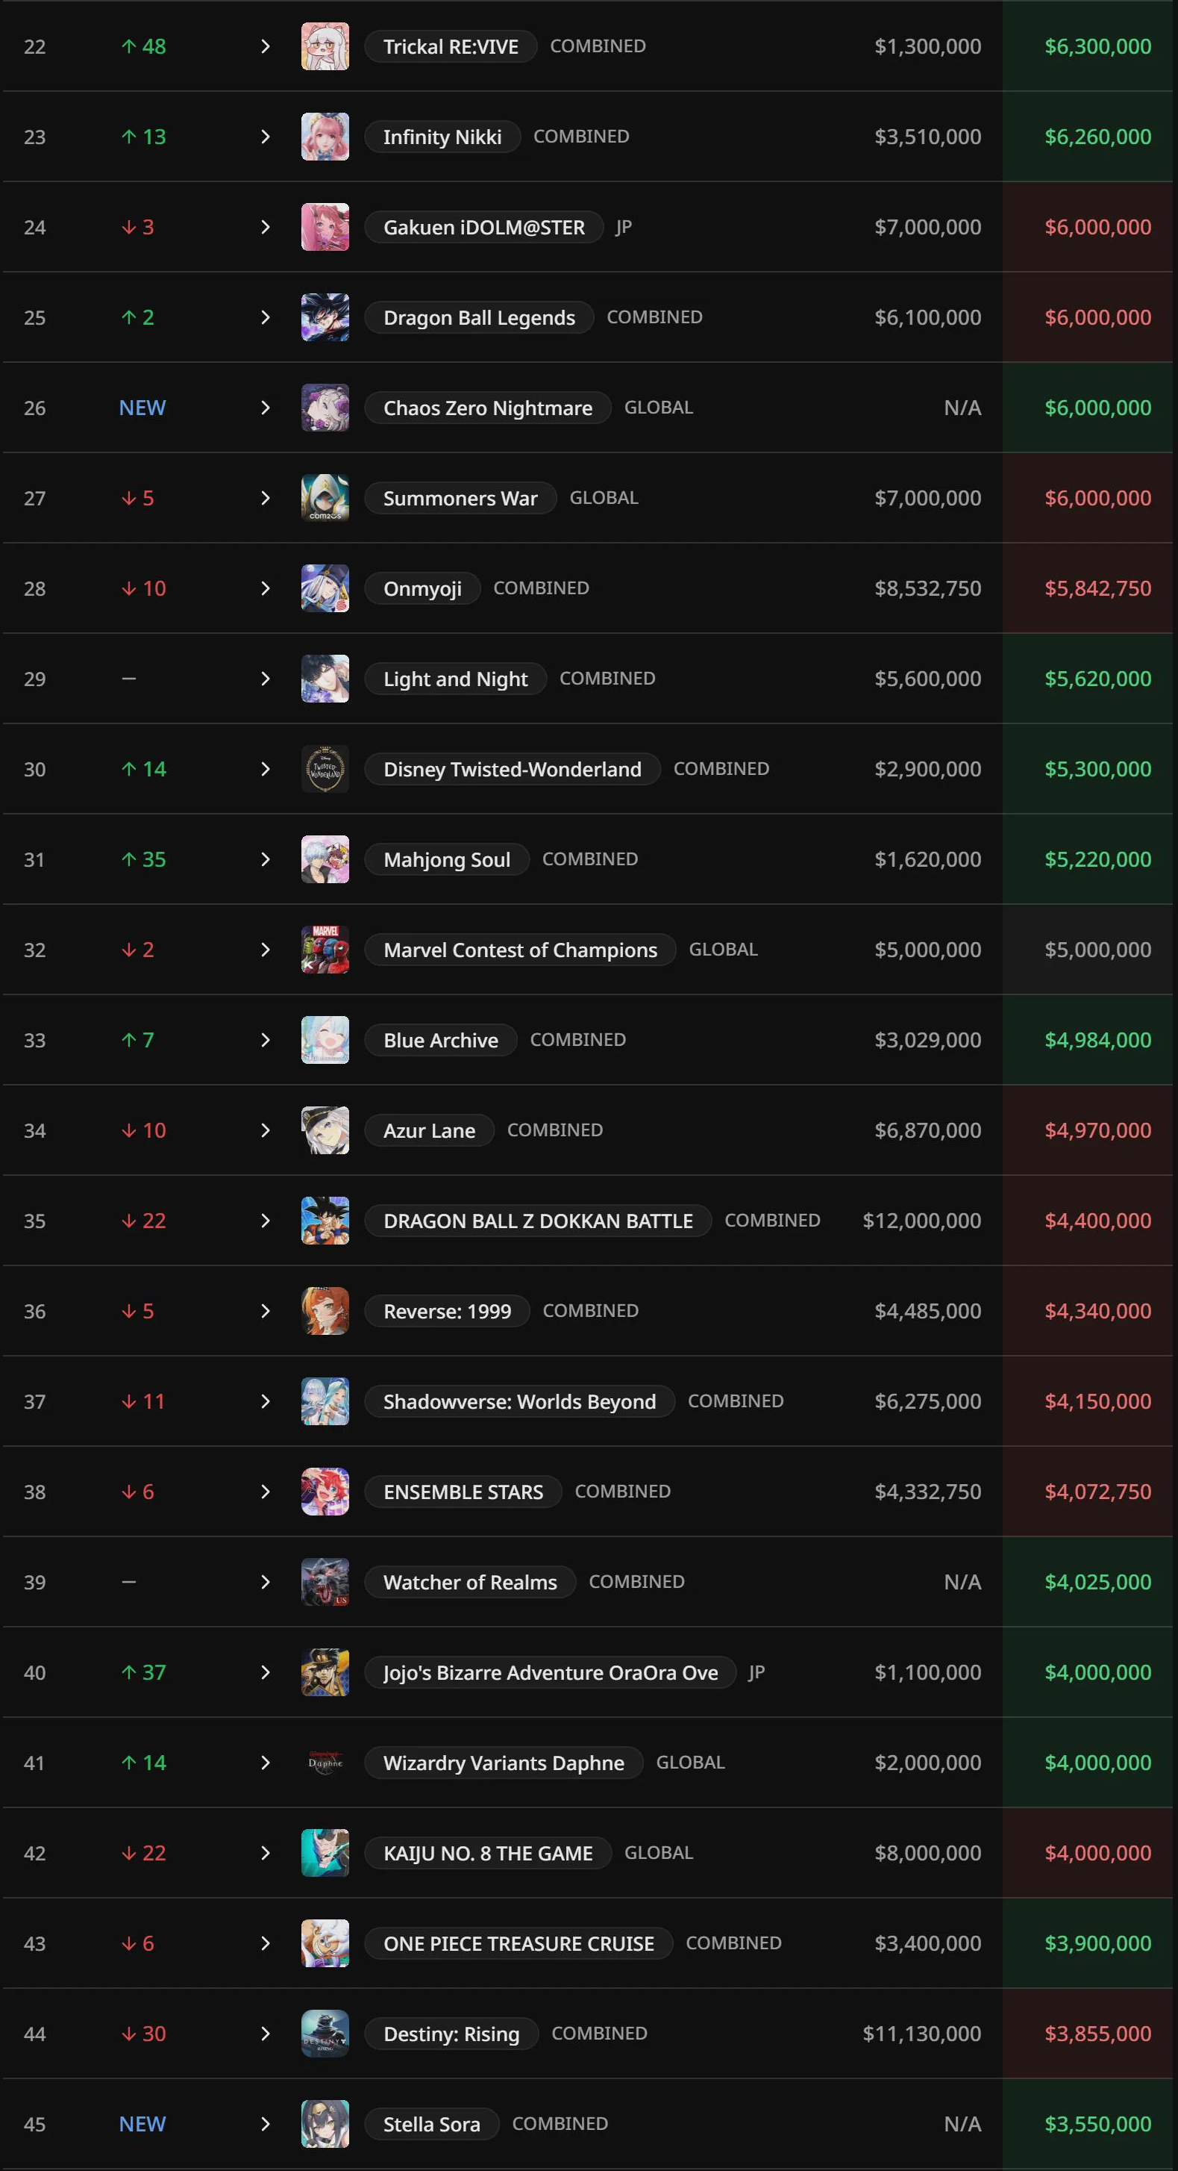The height and width of the screenshot is (2171, 1178).
Task: Click the Light and Night name pill
Action: tap(456, 679)
